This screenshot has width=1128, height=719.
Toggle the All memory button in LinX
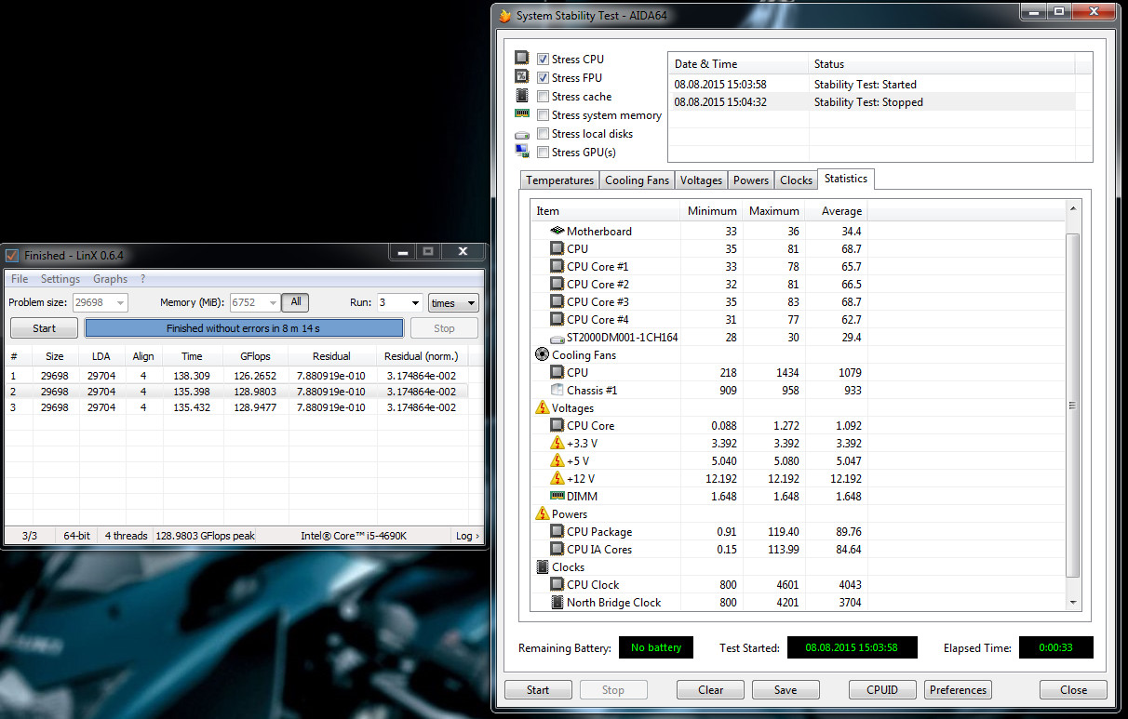pyautogui.click(x=296, y=302)
